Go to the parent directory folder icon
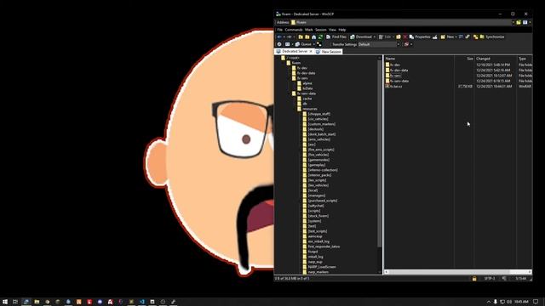This screenshot has height=306, width=545. click(301, 37)
